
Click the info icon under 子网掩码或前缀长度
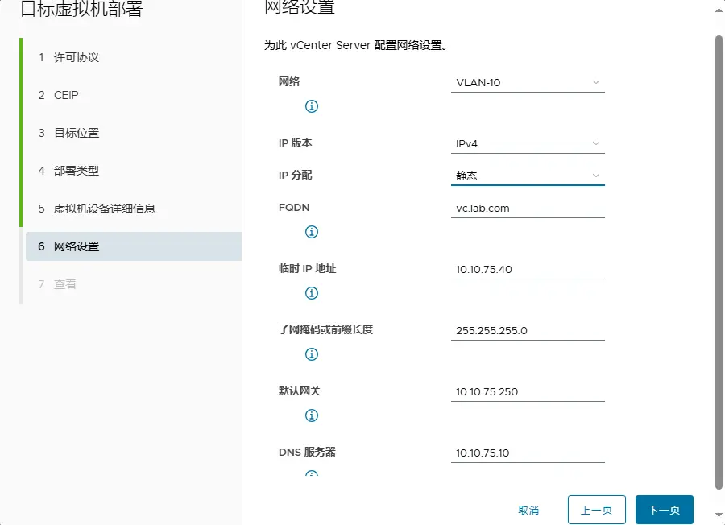(x=312, y=354)
